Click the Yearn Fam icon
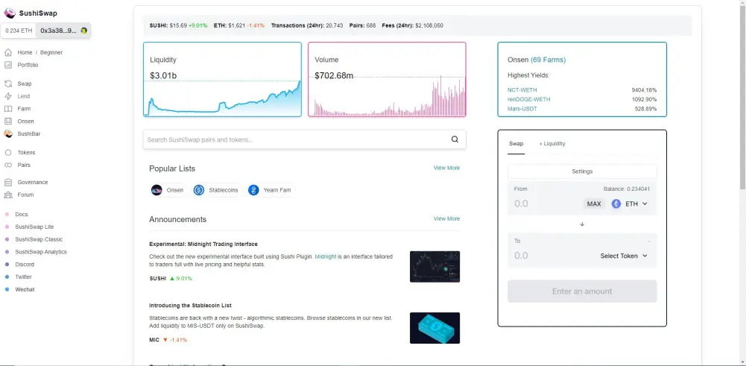 pyautogui.click(x=253, y=190)
